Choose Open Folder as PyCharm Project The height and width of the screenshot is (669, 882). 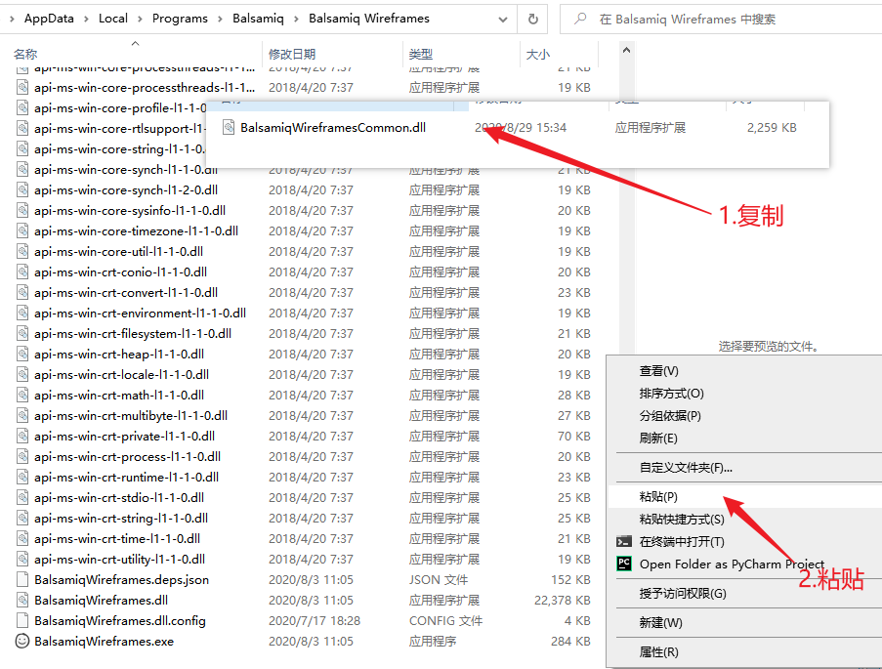732,564
